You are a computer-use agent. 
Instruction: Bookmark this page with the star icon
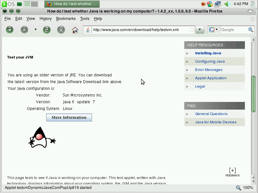coord(191,30)
